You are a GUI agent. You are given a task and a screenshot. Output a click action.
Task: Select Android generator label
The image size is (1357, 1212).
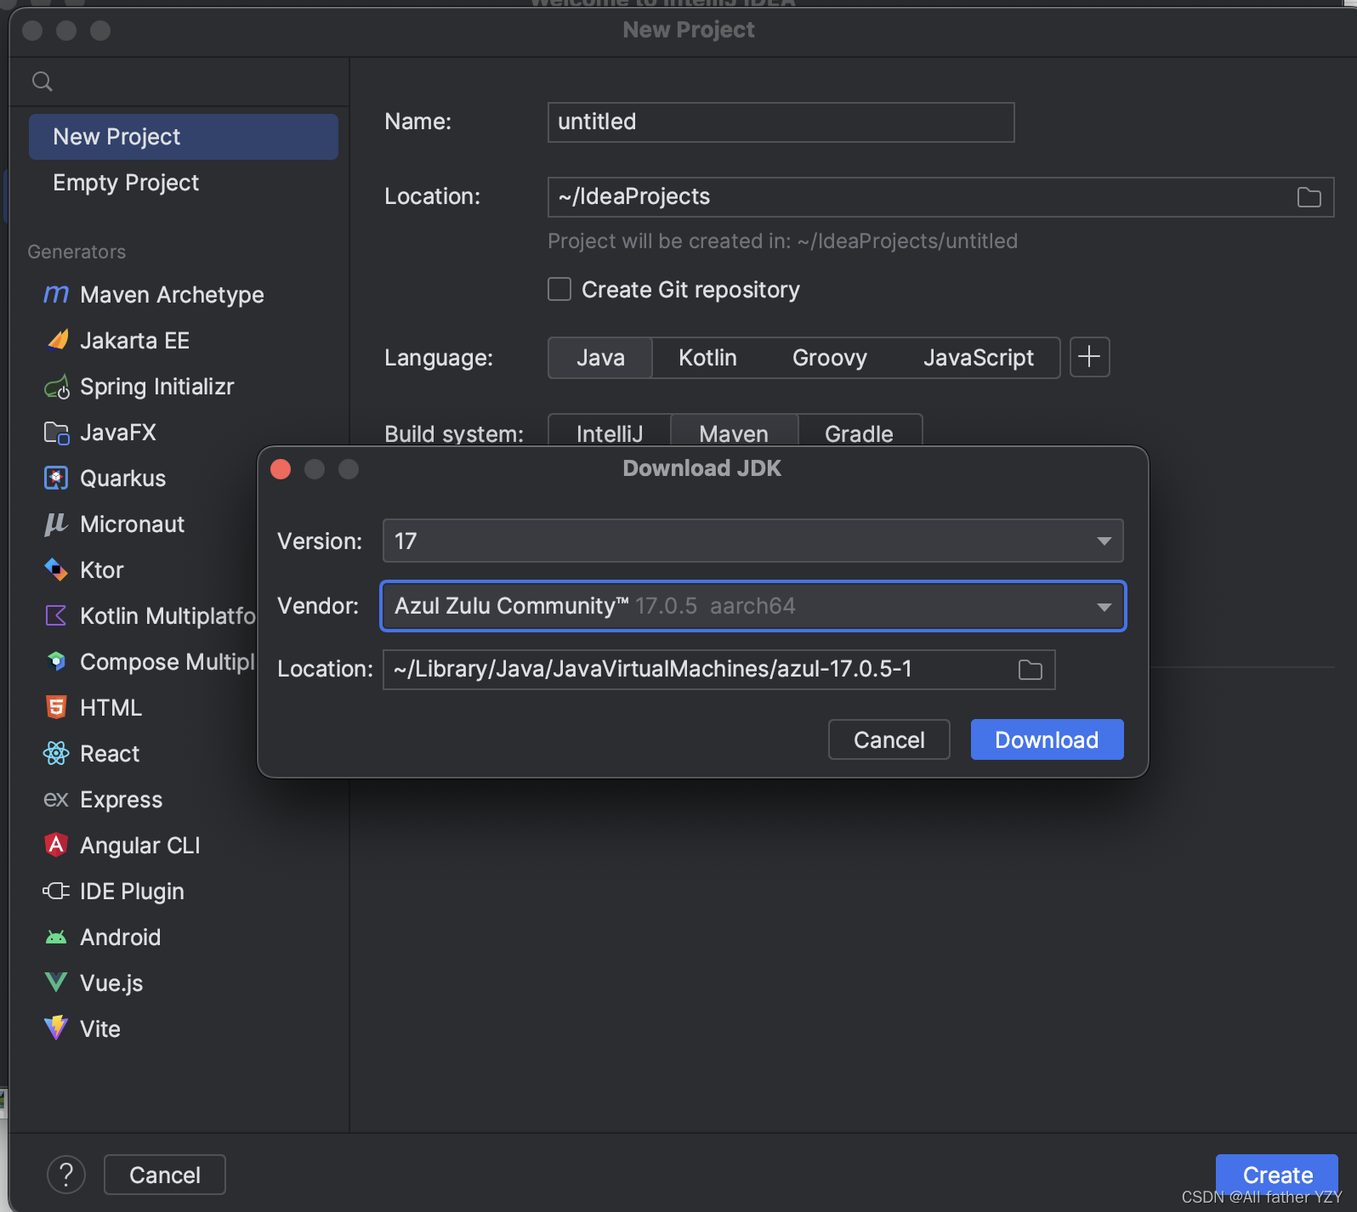[x=120, y=937]
